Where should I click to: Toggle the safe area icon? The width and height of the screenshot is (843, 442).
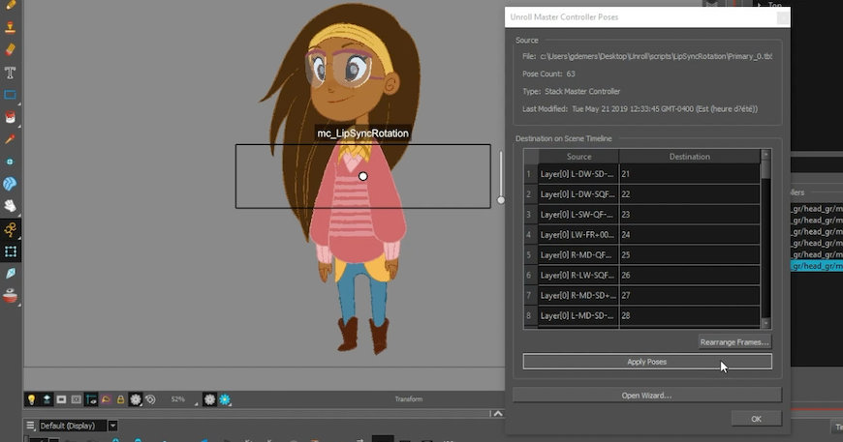tap(77, 399)
